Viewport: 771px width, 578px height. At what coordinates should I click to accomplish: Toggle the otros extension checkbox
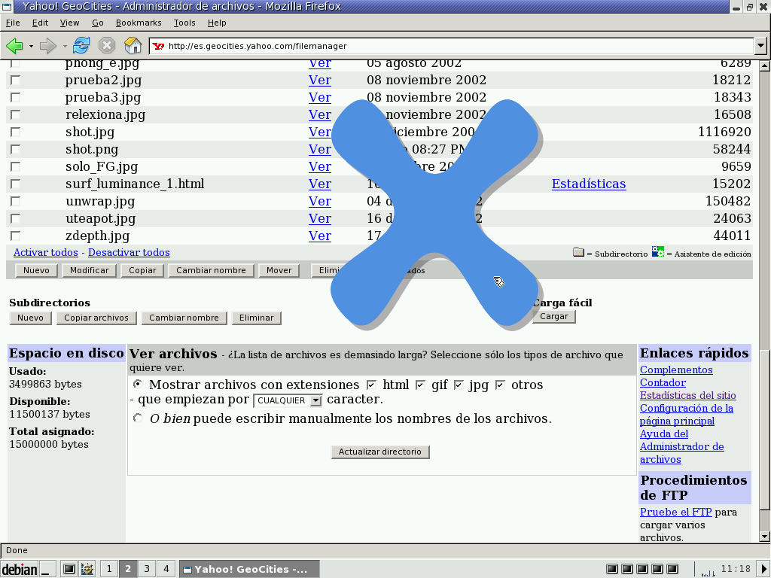500,385
